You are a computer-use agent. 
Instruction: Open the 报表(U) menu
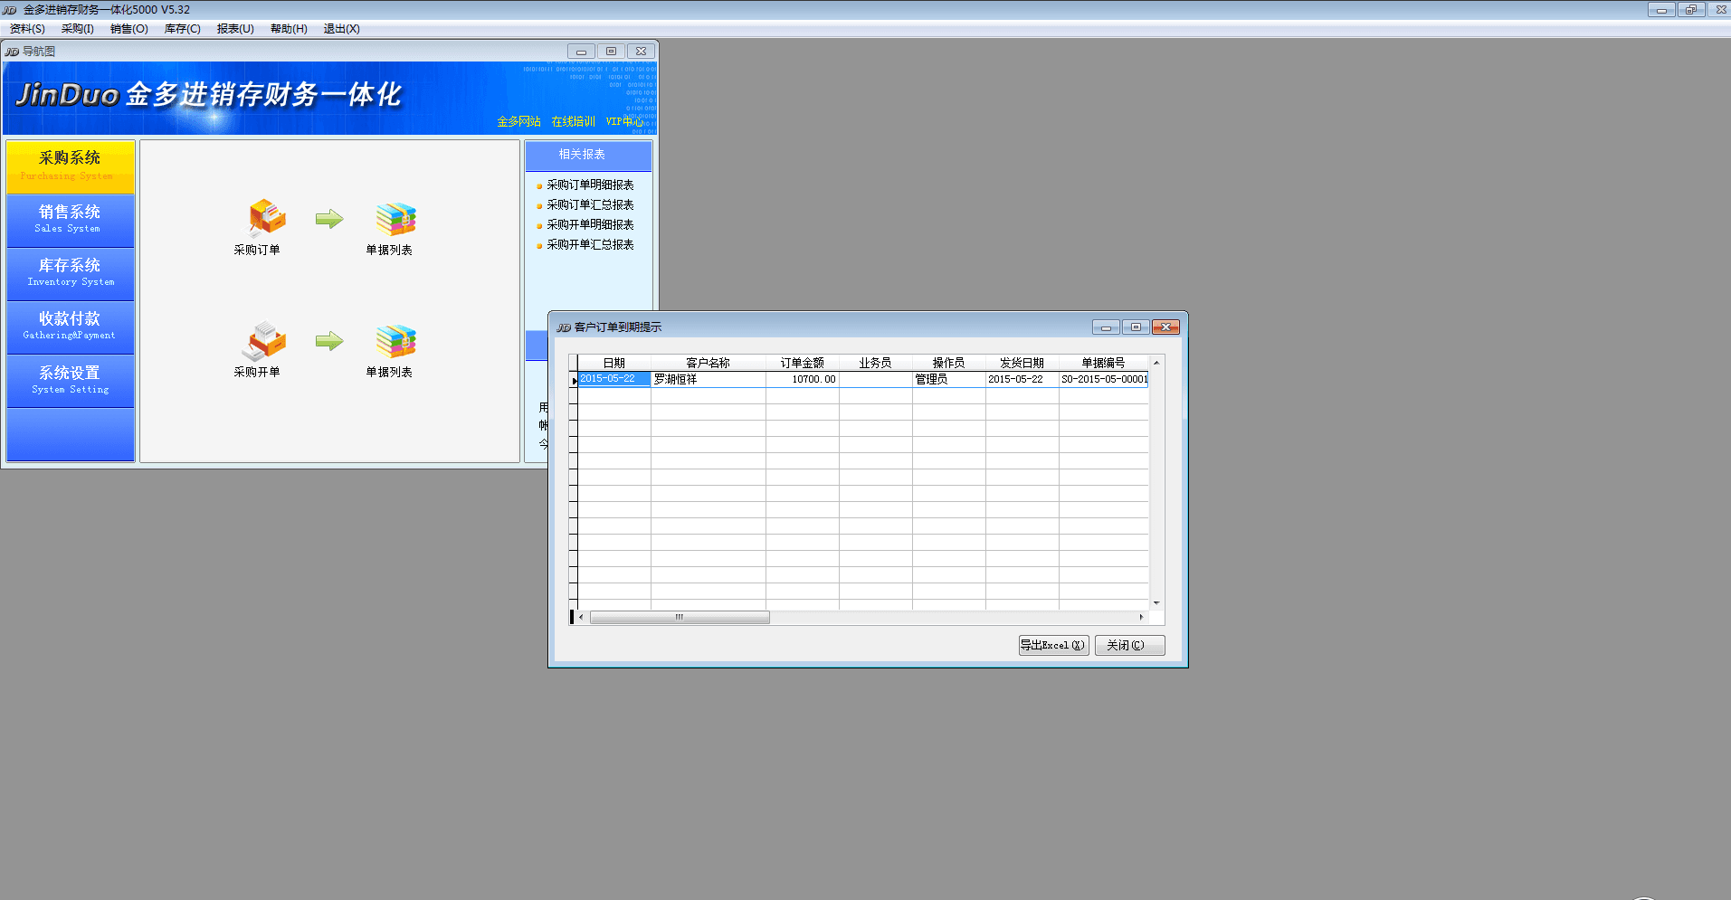click(x=235, y=29)
